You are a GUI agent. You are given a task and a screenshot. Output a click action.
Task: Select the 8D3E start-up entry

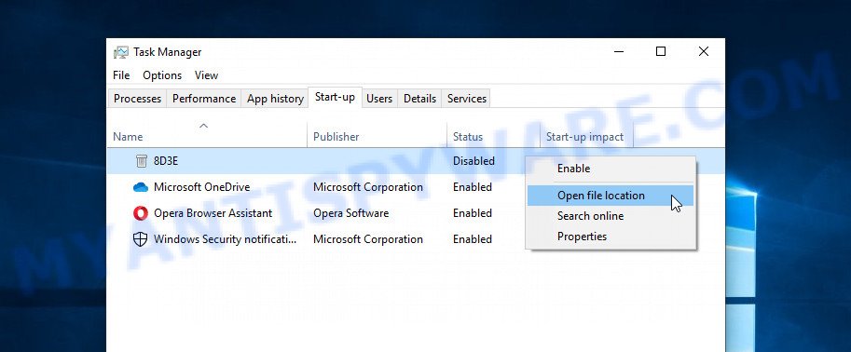coord(165,161)
